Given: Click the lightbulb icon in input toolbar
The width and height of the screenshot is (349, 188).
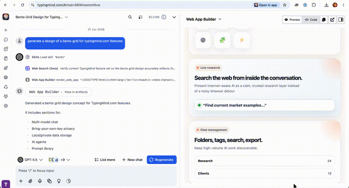Looking at the screenshot, I should 59,181.
